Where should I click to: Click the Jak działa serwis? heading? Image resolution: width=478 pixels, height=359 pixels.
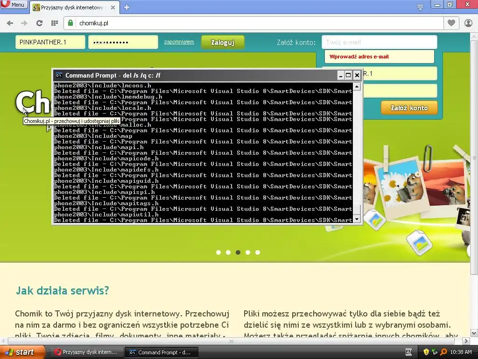tap(63, 290)
